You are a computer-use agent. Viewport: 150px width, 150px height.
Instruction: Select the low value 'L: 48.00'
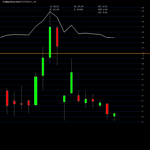[78, 9]
